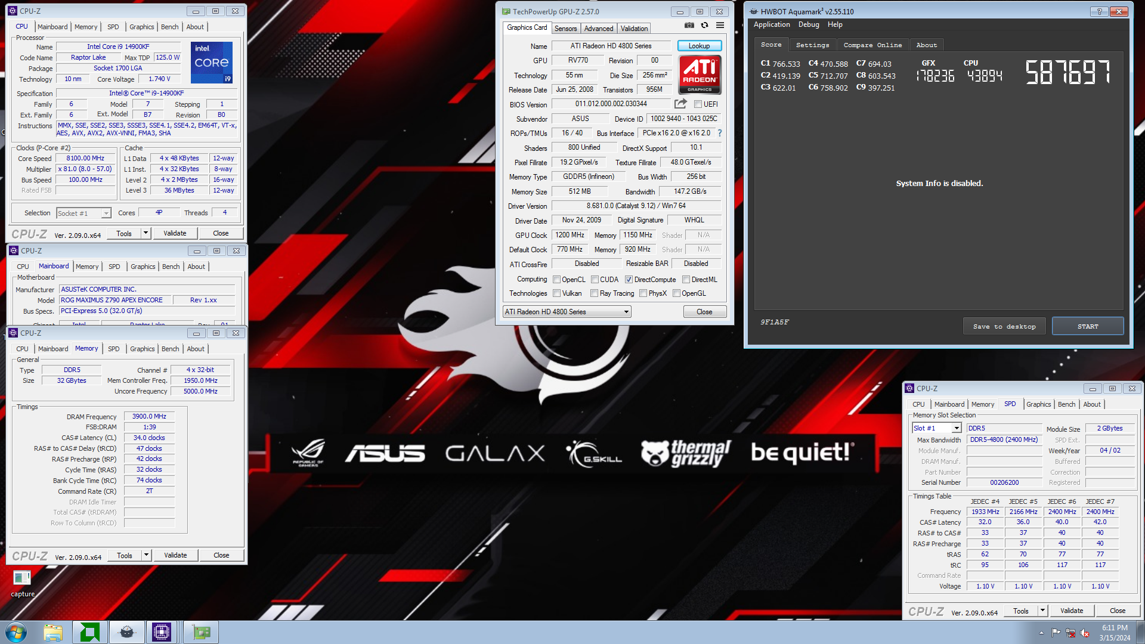
Task: Open the Application menu in HWBOT Aquamark
Action: 772,24
